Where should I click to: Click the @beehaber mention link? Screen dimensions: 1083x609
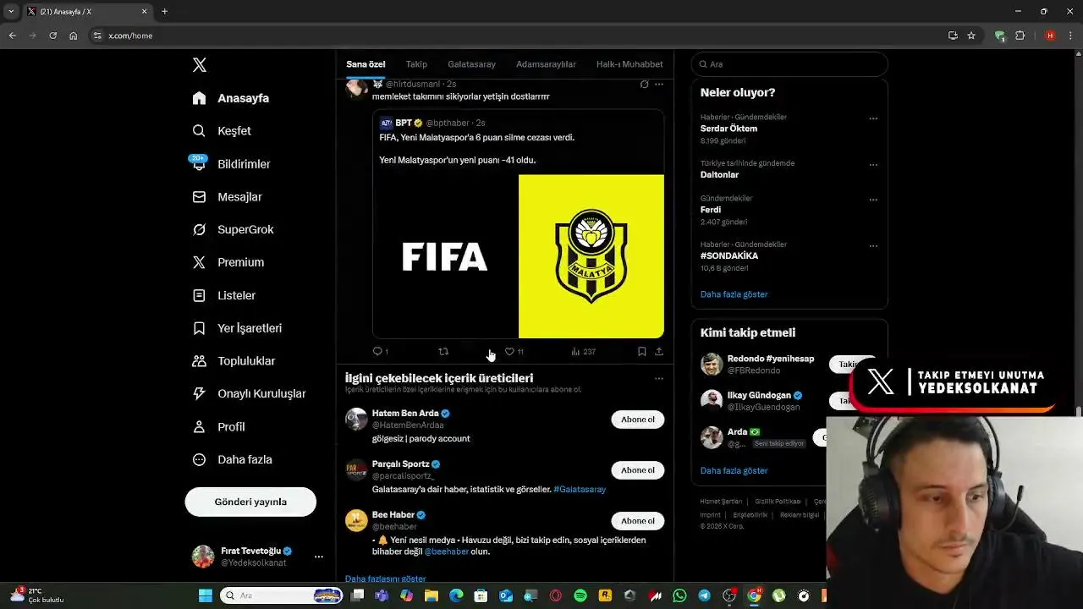[447, 551]
